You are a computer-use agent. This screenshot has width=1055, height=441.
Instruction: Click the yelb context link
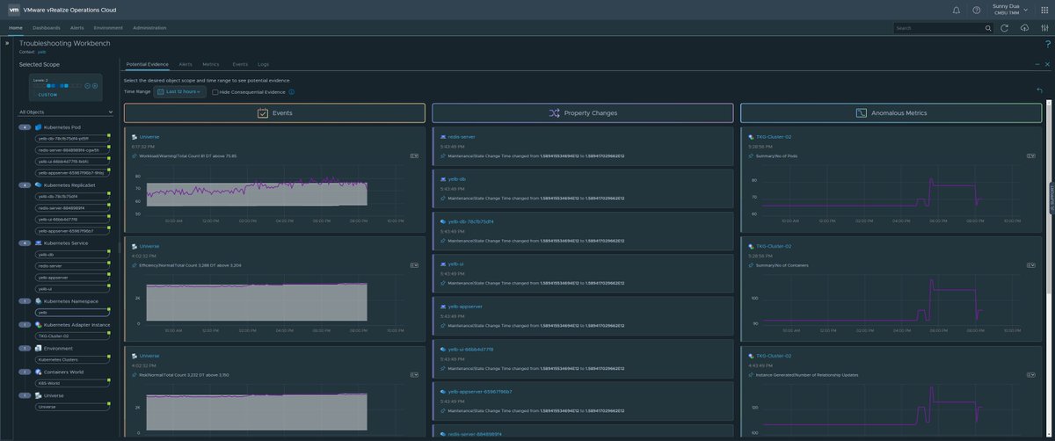point(41,52)
